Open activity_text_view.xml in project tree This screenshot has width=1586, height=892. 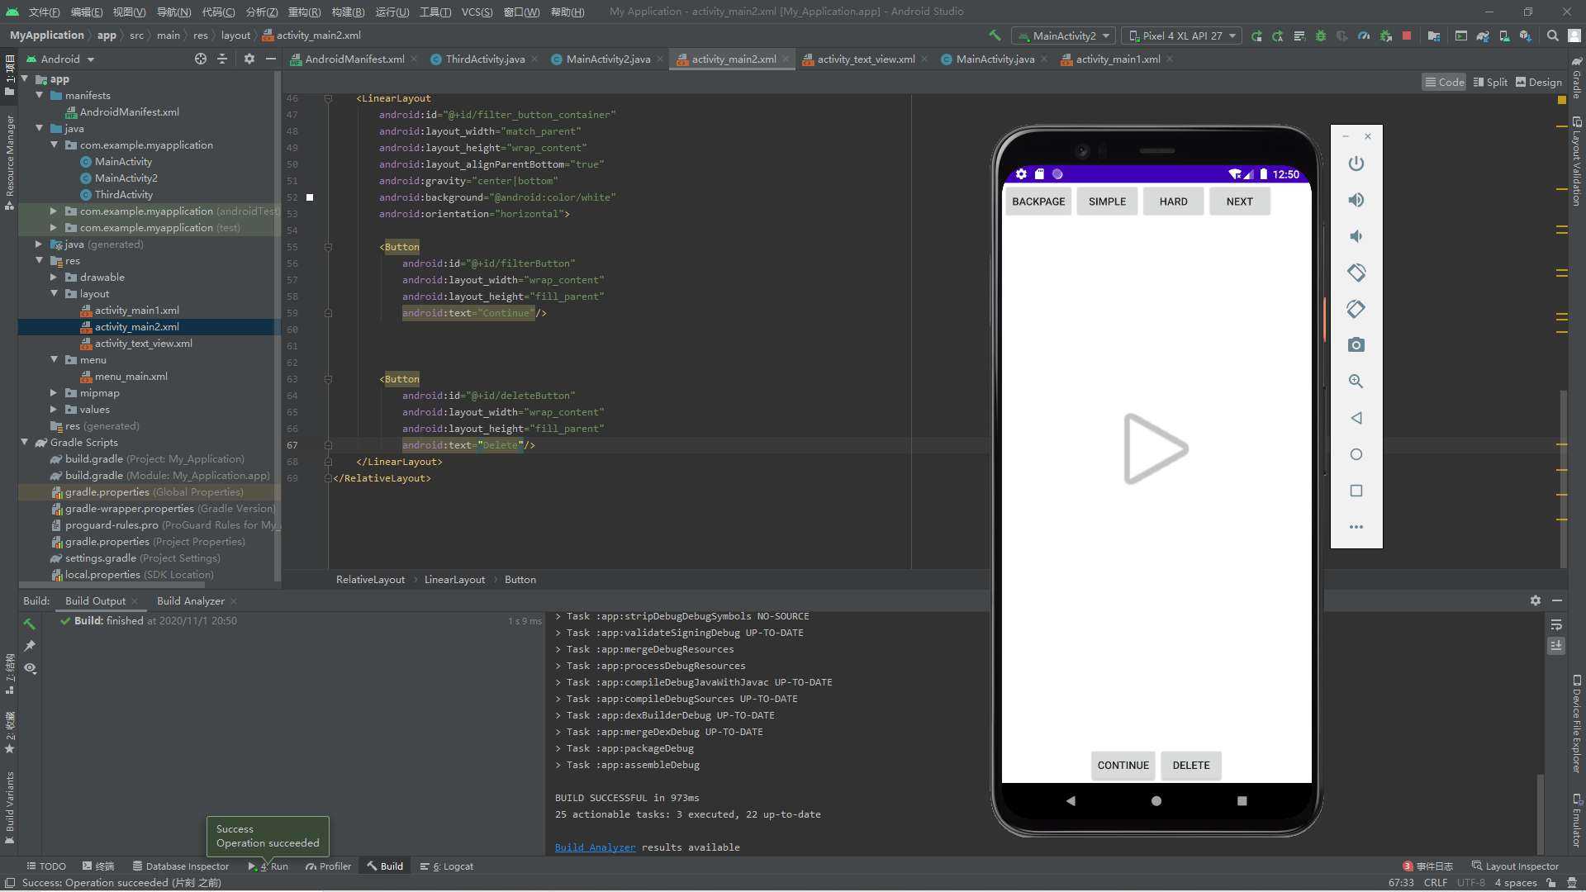coord(143,344)
